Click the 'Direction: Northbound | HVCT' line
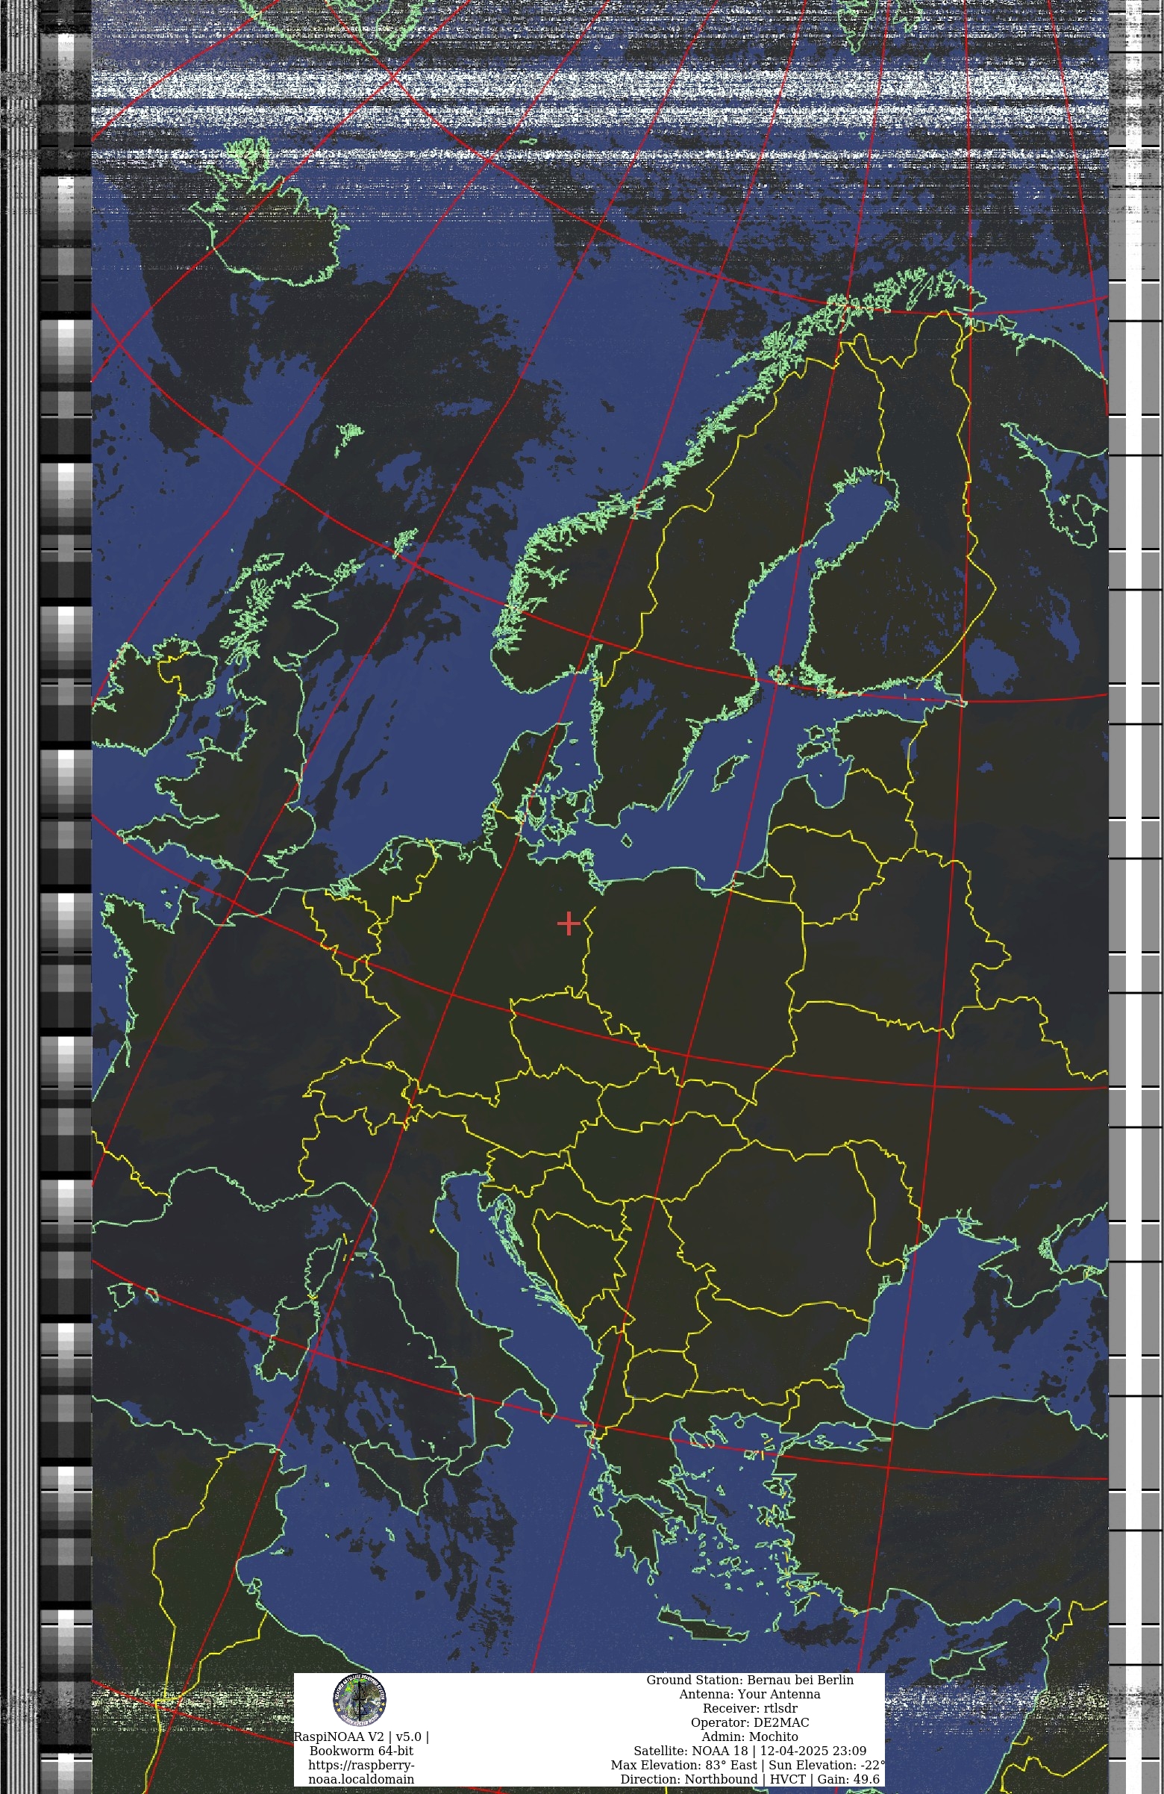 tap(750, 1780)
